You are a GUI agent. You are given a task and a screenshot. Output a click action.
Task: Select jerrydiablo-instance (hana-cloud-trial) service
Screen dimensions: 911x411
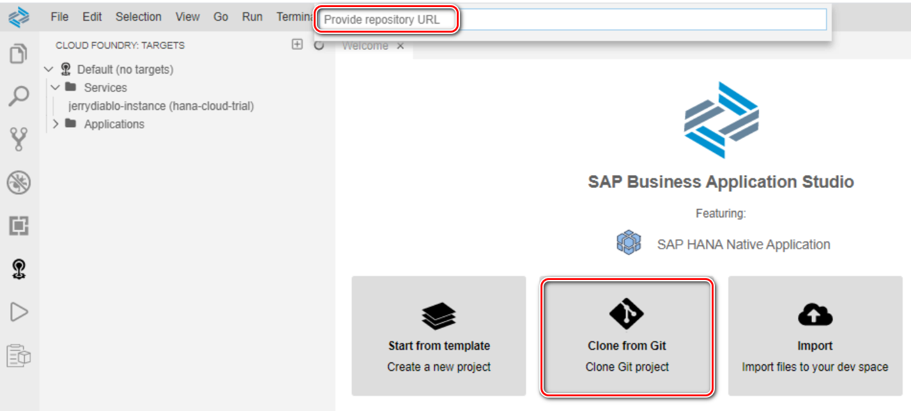click(161, 106)
